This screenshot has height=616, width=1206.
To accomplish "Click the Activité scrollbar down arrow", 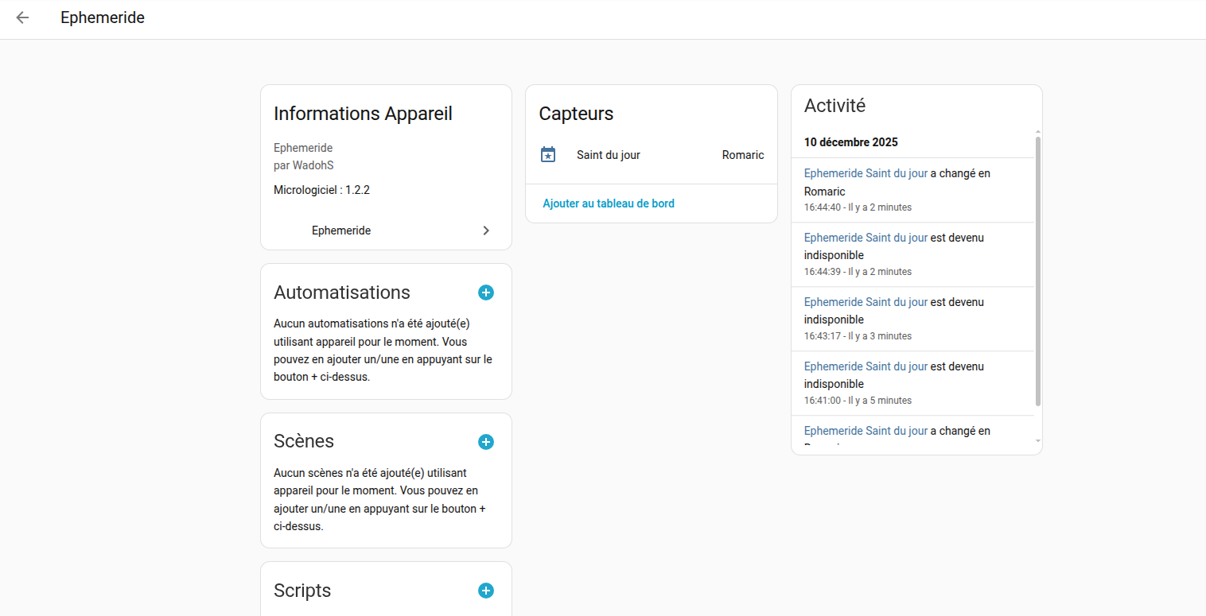I will (x=1037, y=440).
